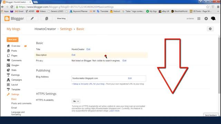221x124 pixels.
Task: Go back with browser back arrow
Action: (x=2, y=7)
